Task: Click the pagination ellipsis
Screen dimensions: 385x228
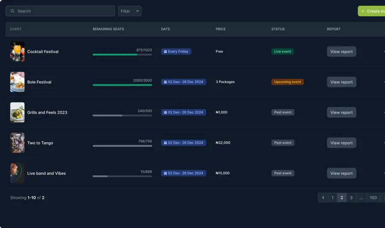Action: (x=361, y=198)
